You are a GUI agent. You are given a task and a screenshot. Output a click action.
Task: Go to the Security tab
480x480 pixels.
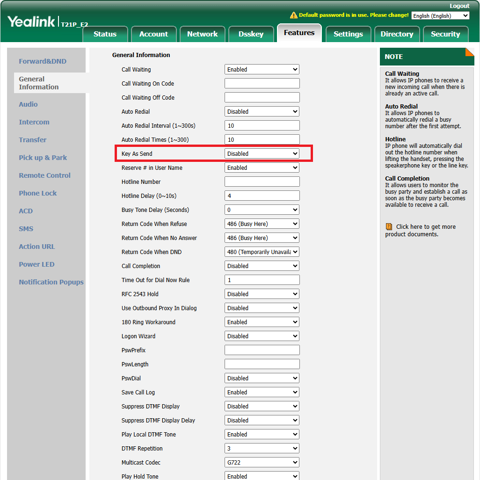pyautogui.click(x=445, y=34)
